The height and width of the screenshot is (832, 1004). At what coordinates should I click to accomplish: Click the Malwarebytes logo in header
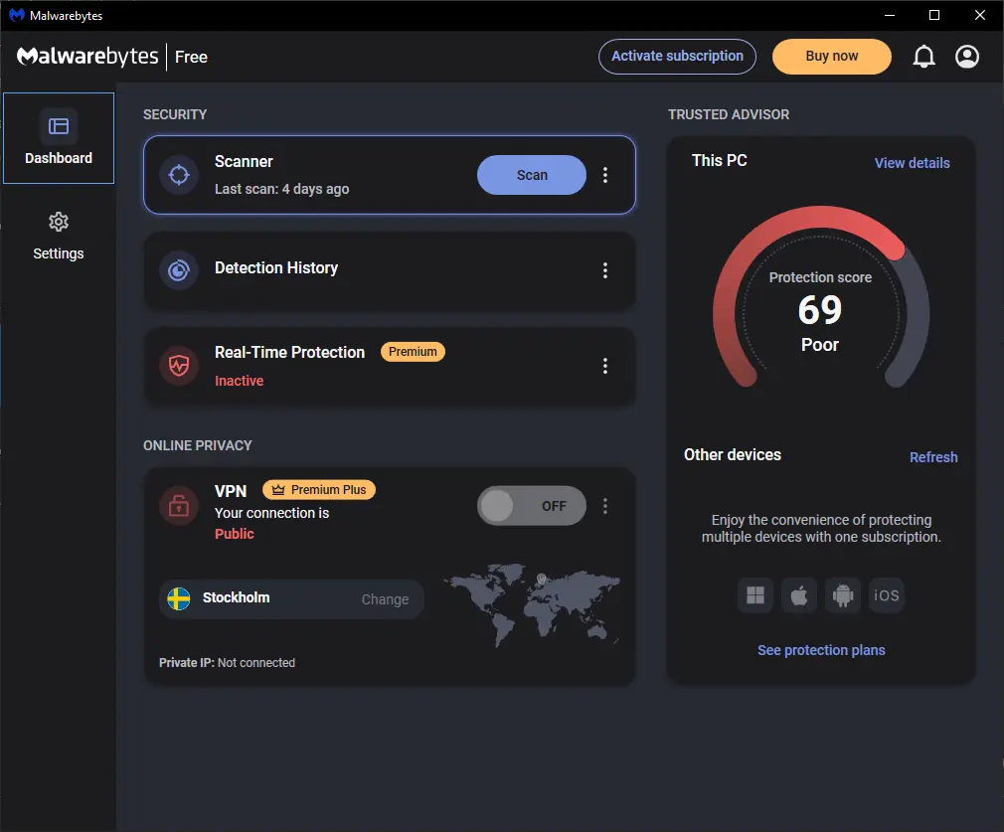click(87, 57)
